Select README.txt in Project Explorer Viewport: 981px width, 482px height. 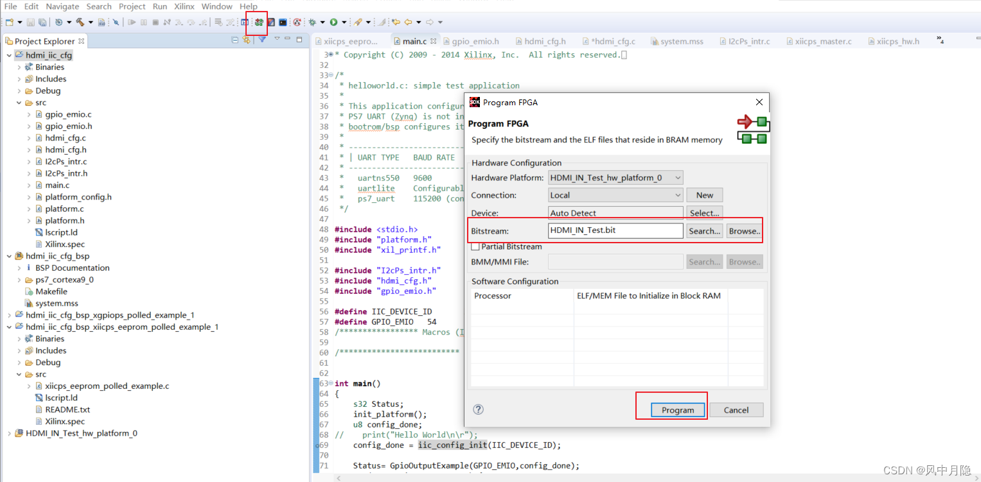pos(67,409)
